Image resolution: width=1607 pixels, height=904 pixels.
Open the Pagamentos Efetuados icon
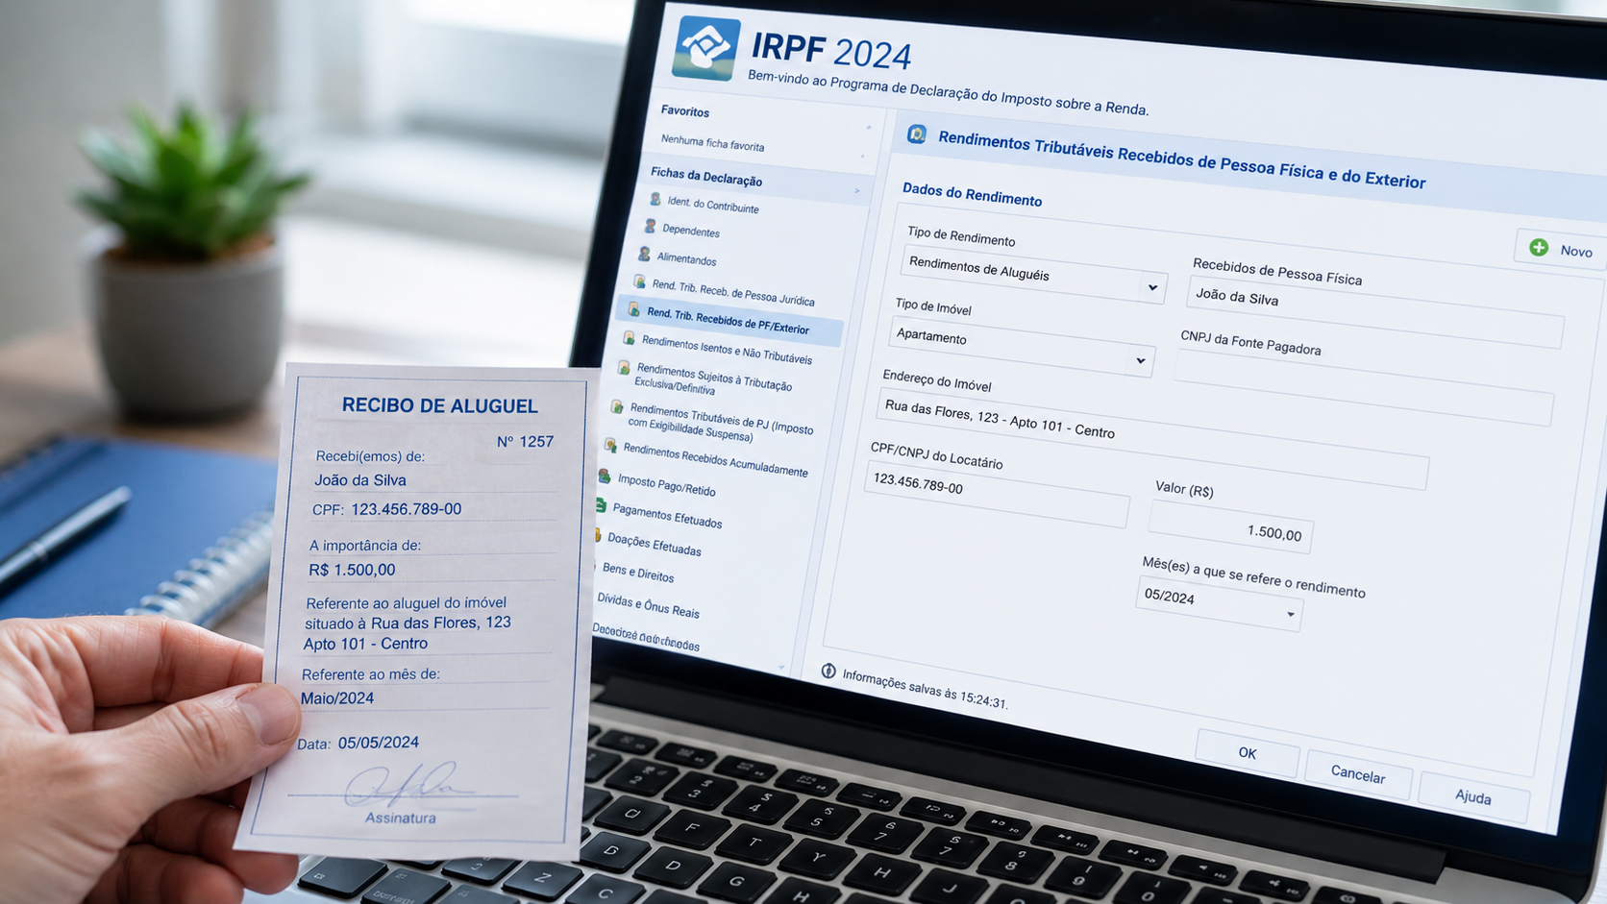point(601,505)
